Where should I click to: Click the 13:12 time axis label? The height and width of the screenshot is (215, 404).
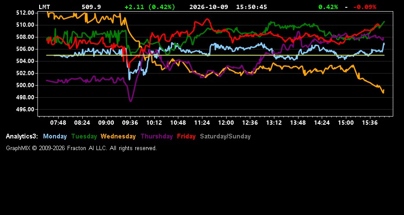274,123
